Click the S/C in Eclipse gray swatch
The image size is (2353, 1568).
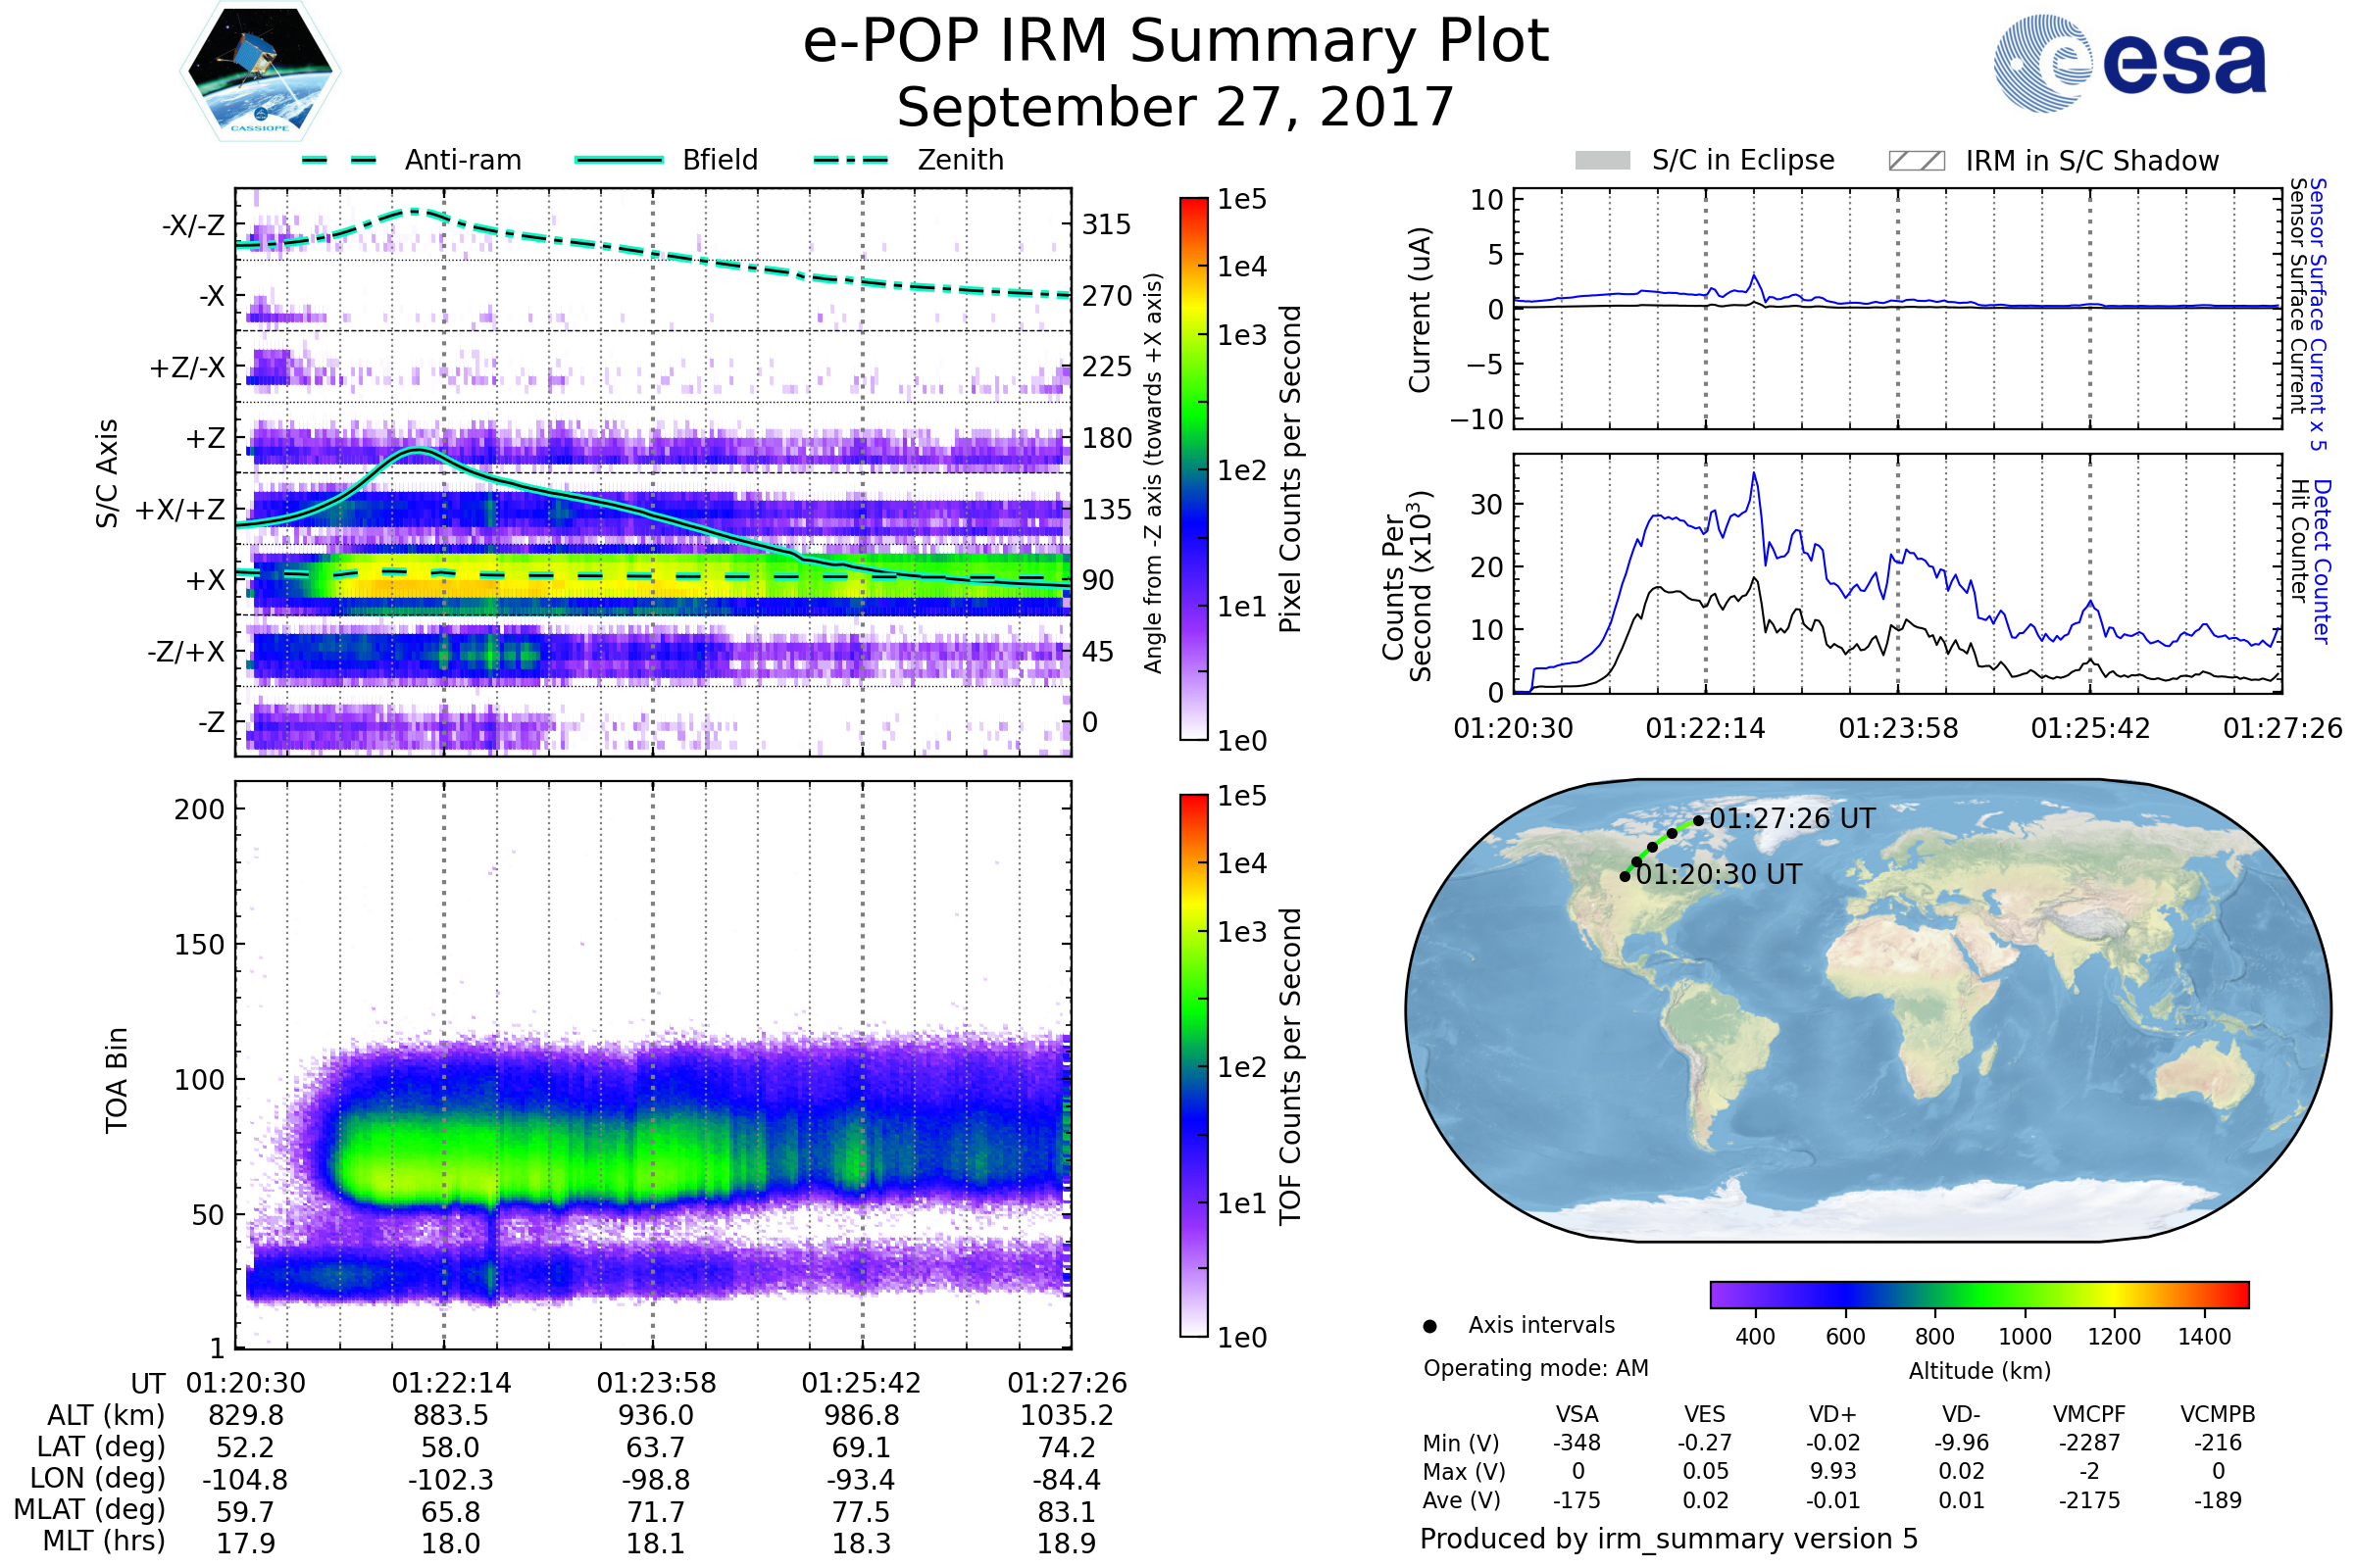1602,161
